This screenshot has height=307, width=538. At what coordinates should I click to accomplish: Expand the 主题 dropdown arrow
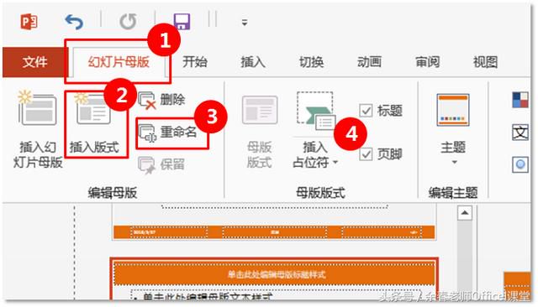pos(454,162)
